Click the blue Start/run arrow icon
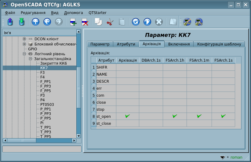Viewport: 251px width, 162px height. click(147, 22)
